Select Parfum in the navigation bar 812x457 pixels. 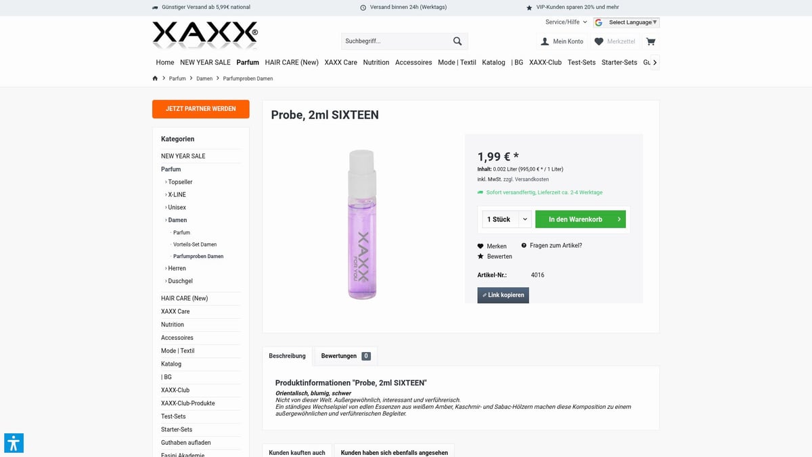pyautogui.click(x=248, y=62)
